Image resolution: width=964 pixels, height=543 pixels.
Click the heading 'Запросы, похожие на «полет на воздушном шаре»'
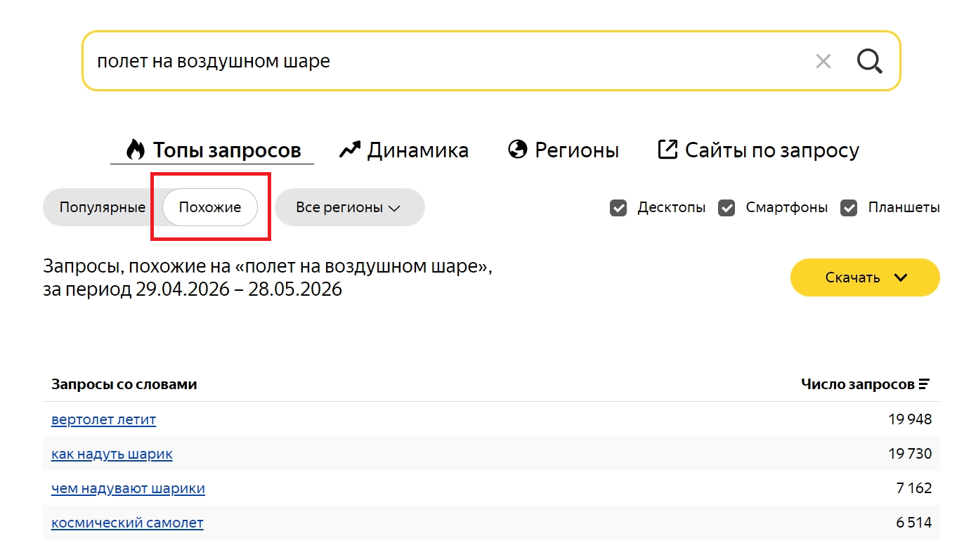pos(268,267)
